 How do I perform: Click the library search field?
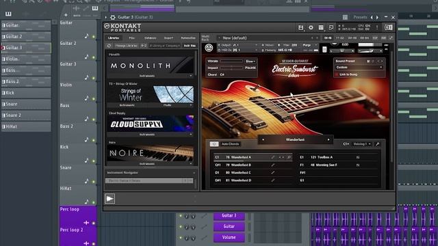pyautogui.click(x=165, y=46)
